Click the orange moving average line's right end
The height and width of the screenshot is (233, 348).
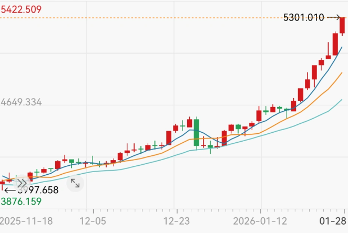click(x=342, y=73)
